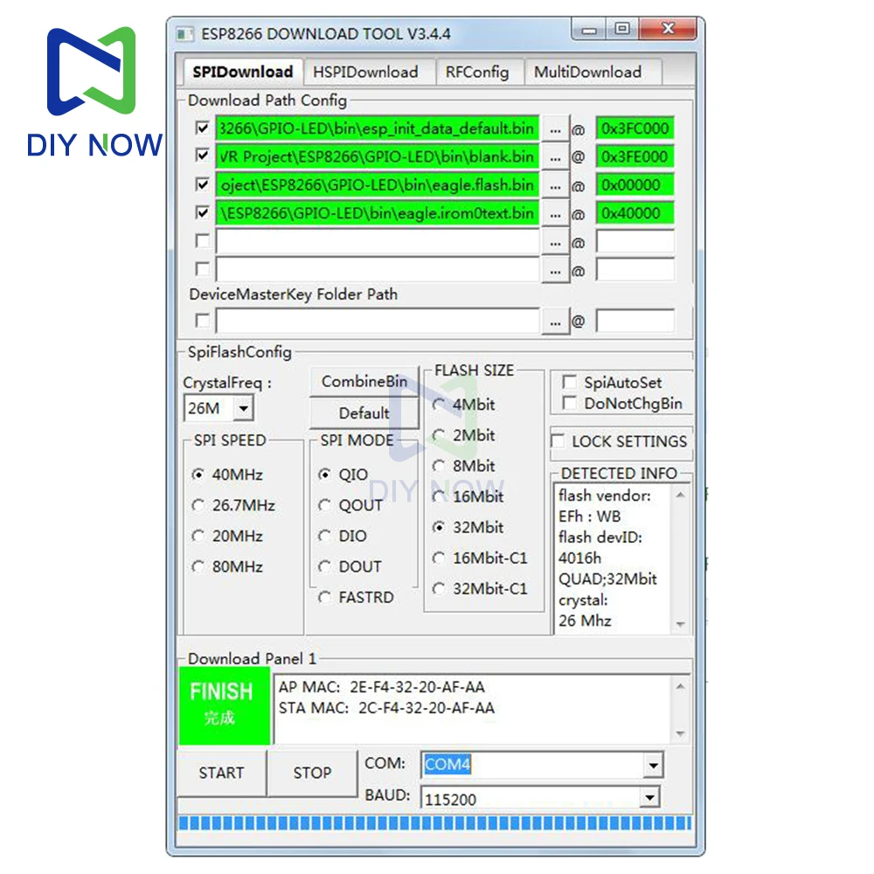
Task: Click the Default button
Action: tap(364, 413)
